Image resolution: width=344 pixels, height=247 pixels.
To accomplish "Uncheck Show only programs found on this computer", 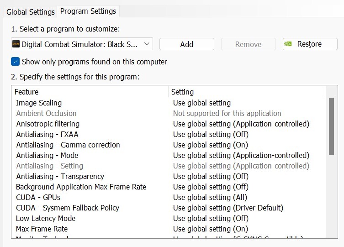I will (16, 62).
